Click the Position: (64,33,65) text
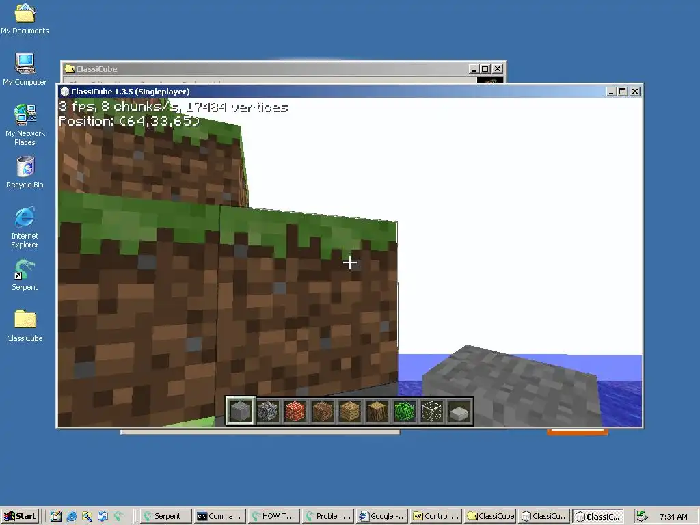Viewport: 700px width, 525px height. (x=129, y=121)
